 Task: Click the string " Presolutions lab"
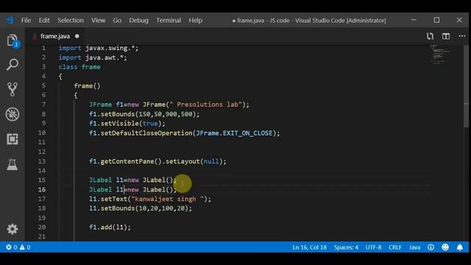tap(205, 105)
